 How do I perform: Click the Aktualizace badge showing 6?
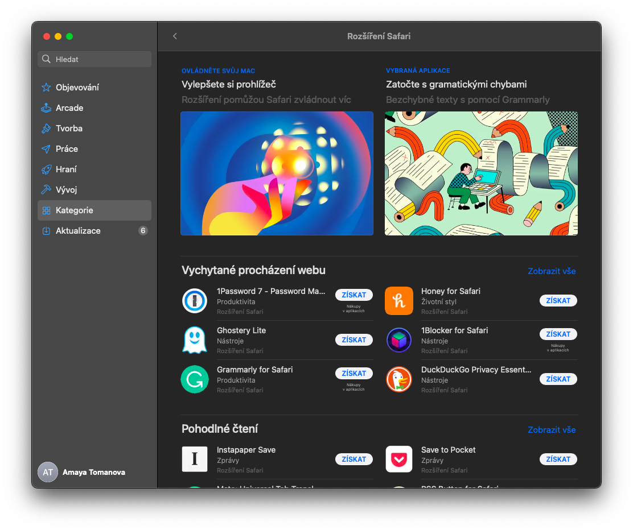tap(143, 231)
